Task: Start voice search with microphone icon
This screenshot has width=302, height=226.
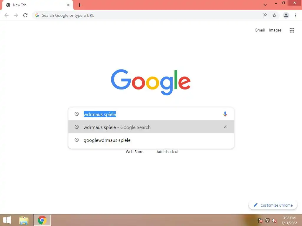Action: (225, 114)
